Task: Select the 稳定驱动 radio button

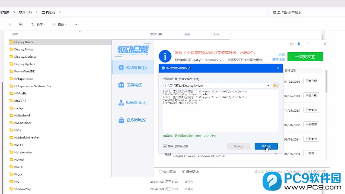Action: click(161, 172)
